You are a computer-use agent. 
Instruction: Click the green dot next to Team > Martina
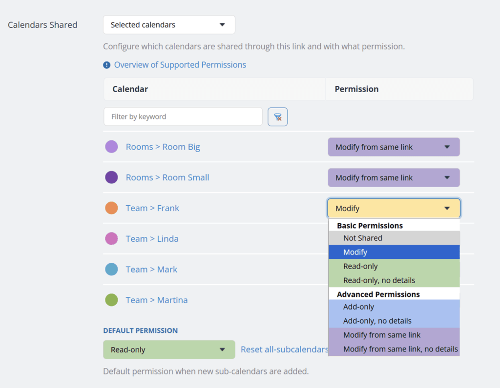click(x=111, y=300)
